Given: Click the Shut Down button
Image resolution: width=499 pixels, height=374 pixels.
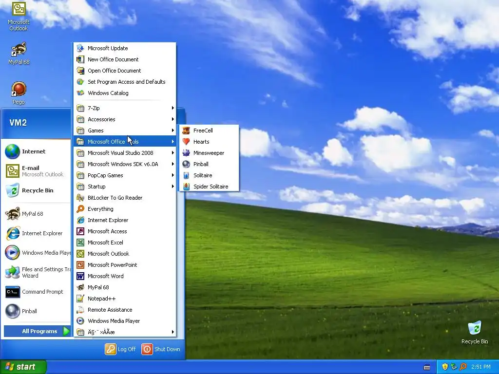Looking at the screenshot, I should 161,349.
